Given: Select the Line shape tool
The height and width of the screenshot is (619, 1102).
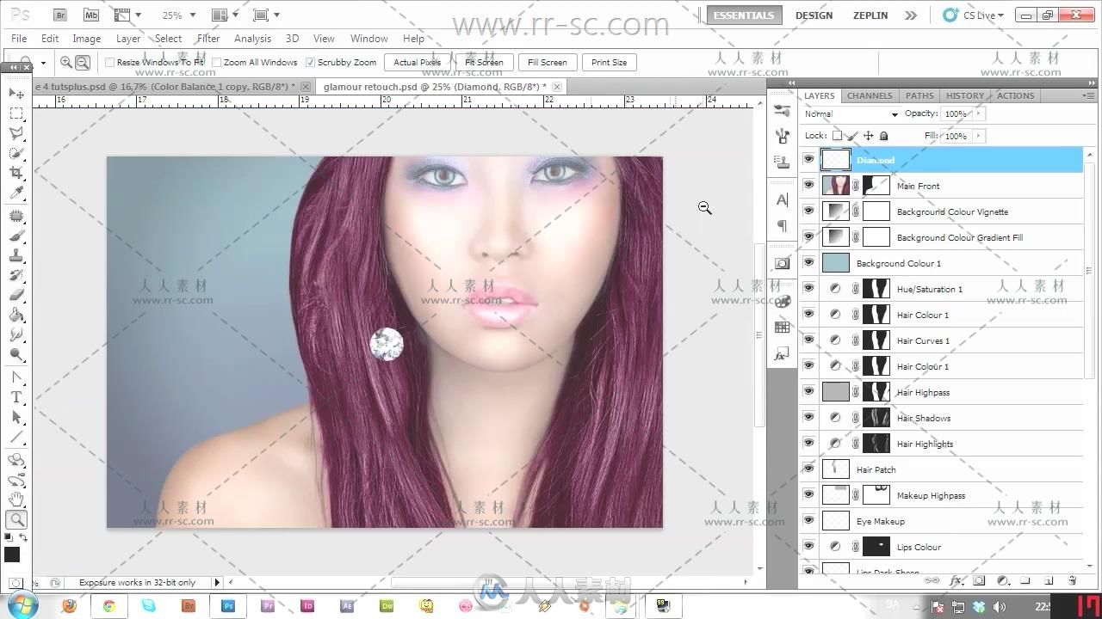Looking at the screenshot, I should click(16, 437).
